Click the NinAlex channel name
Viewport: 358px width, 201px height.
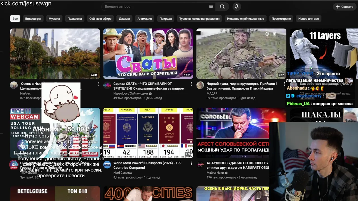point(25,94)
